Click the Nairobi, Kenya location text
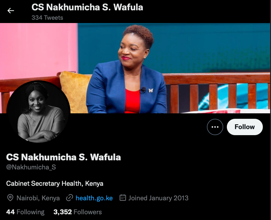 tap(38, 198)
